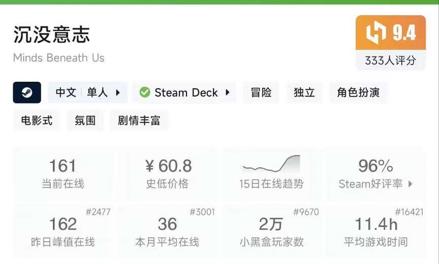
Task: Select the 剧情丰富 tag
Action: point(139,121)
